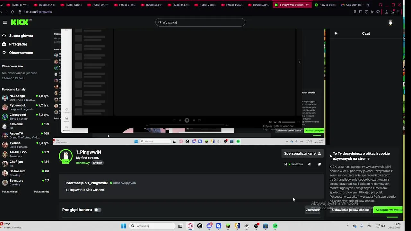This screenshot has height=231, width=411.
Task: Open recommended channel aikoiemil
Action: 26,126
